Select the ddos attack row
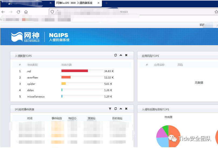The width and height of the screenshot is (218, 148). pyautogui.click(x=72, y=90)
